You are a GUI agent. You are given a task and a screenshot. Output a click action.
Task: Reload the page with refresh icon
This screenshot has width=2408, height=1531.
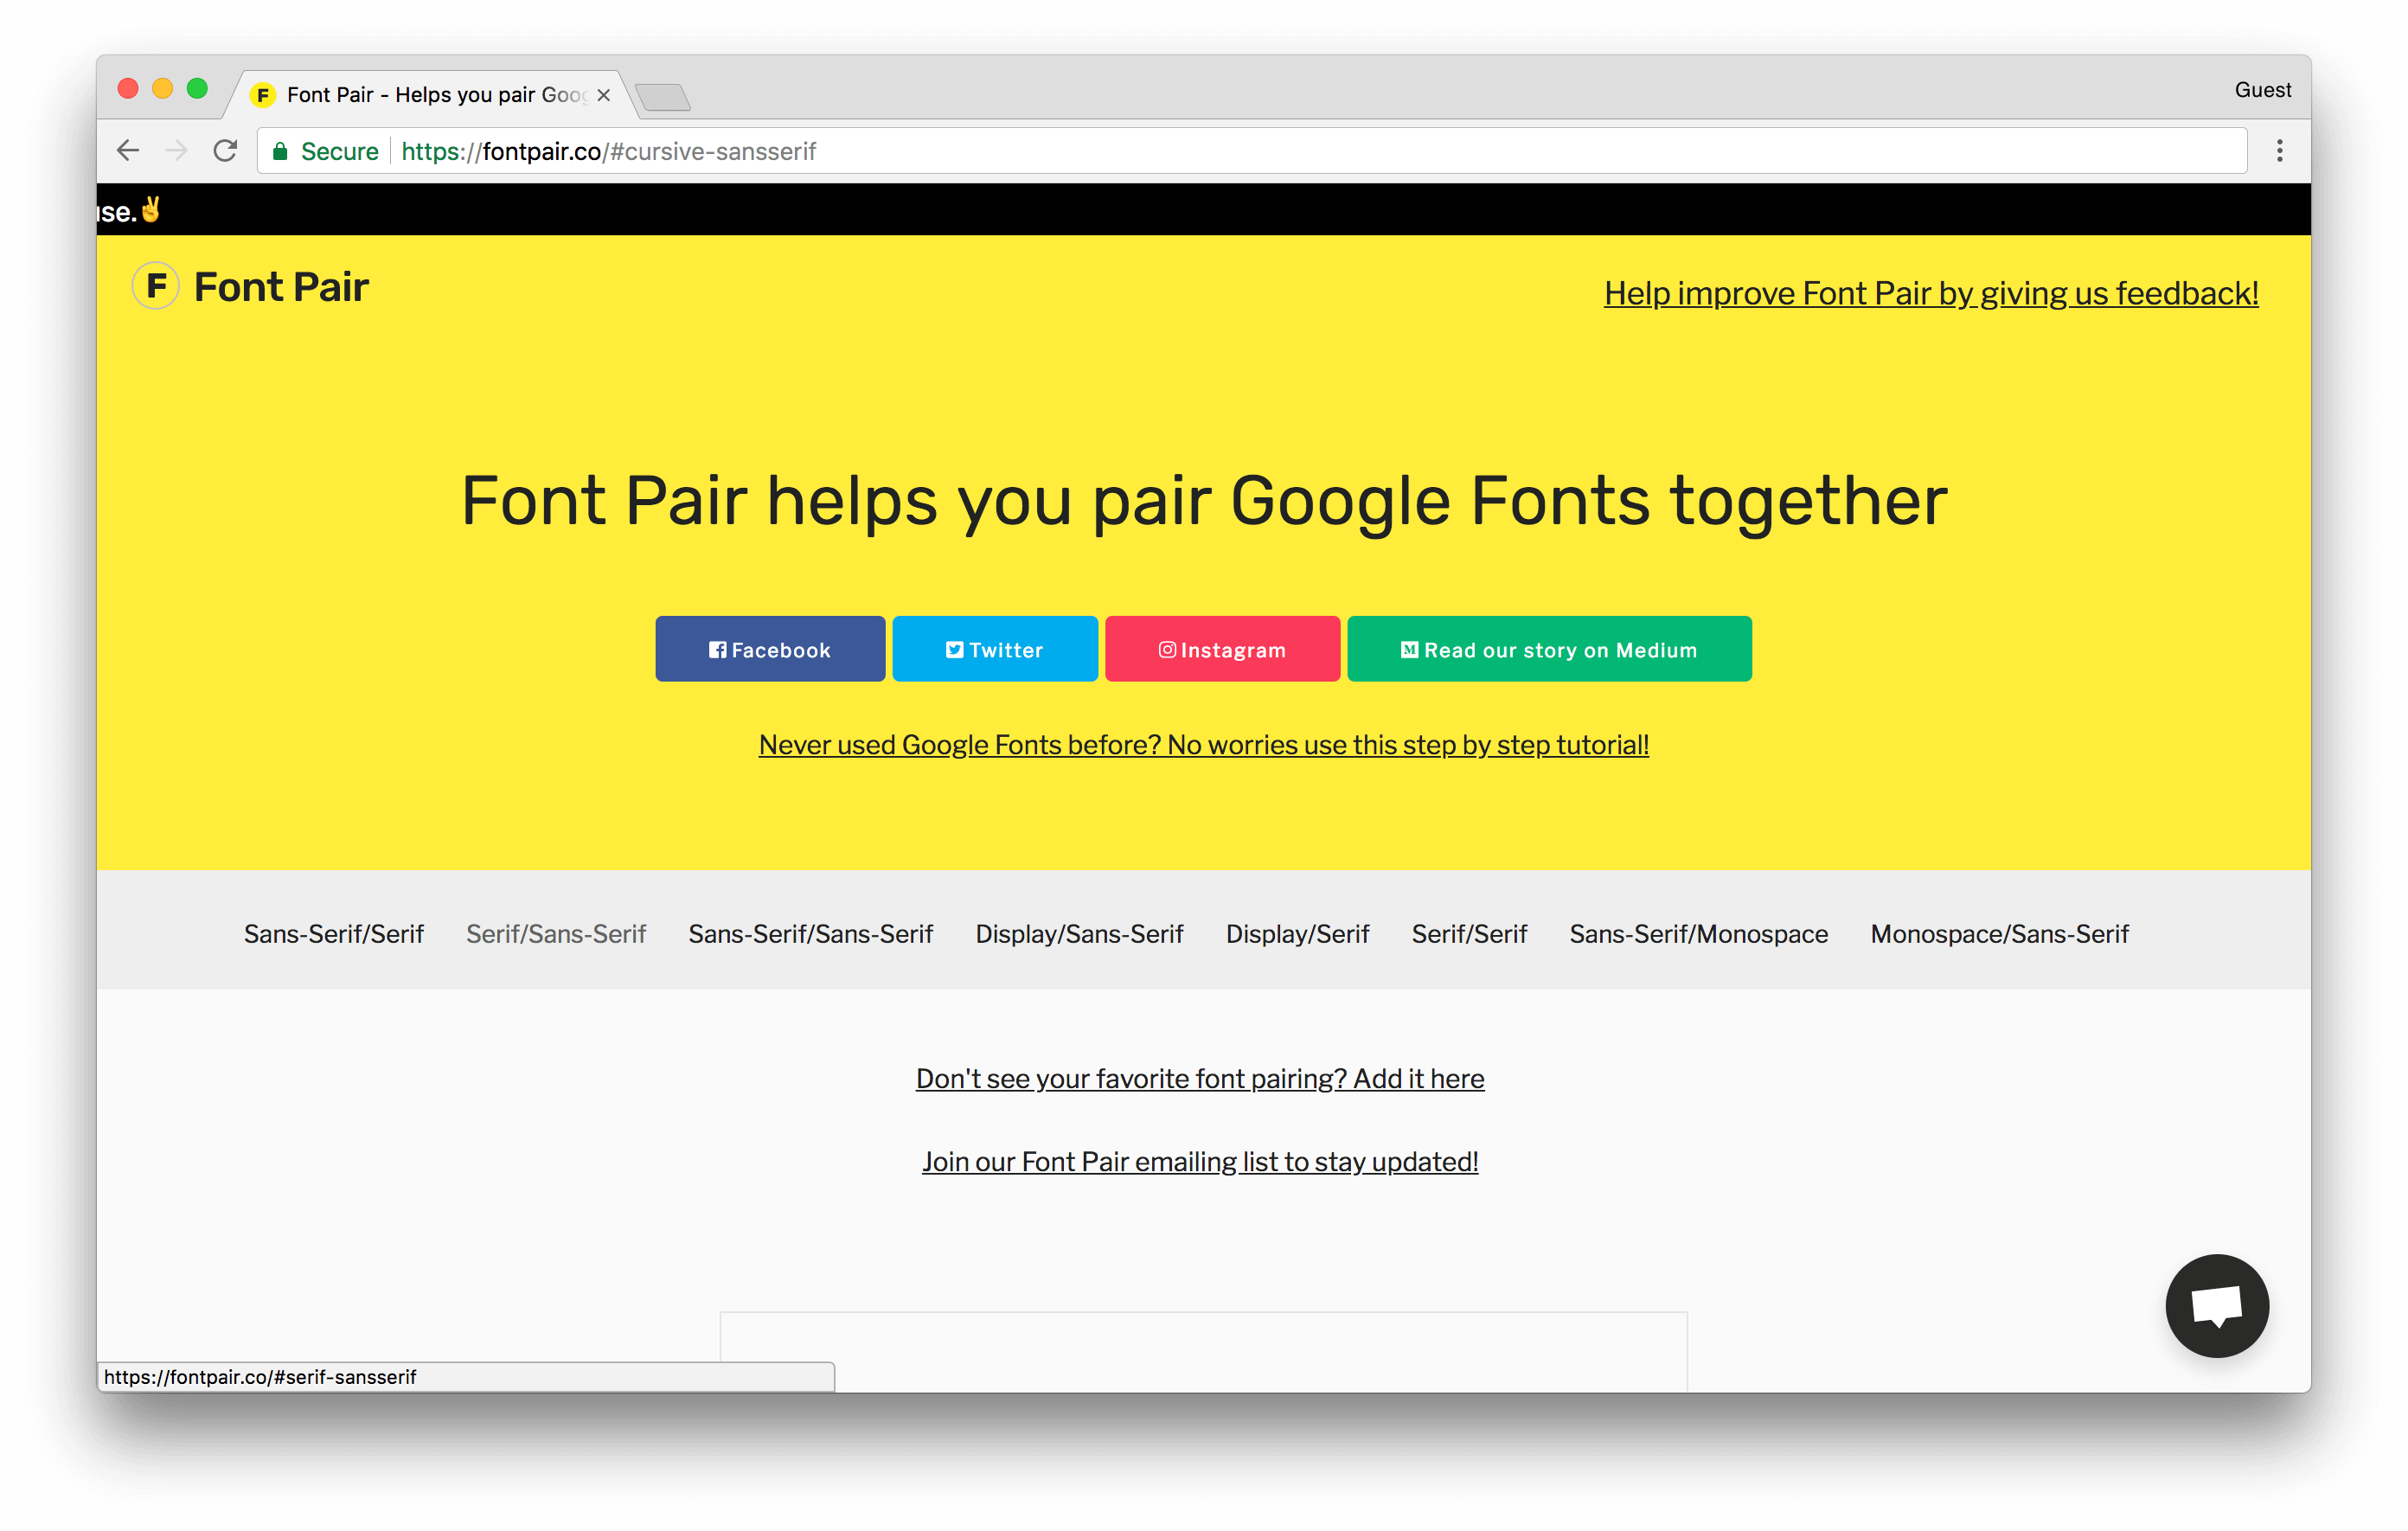[226, 151]
